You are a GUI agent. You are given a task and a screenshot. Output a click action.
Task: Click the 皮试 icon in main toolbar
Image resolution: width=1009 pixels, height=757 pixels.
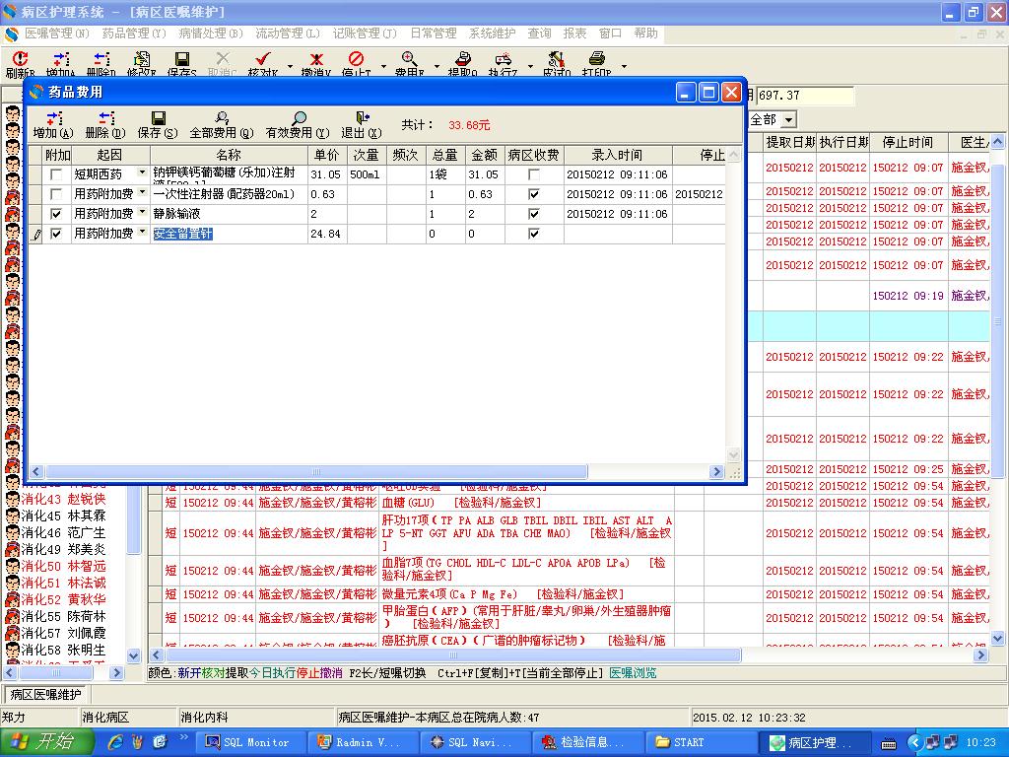(x=556, y=59)
